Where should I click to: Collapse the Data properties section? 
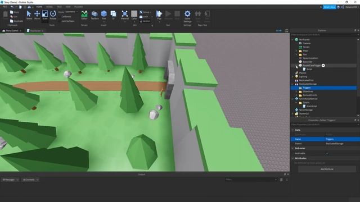(x=292, y=130)
